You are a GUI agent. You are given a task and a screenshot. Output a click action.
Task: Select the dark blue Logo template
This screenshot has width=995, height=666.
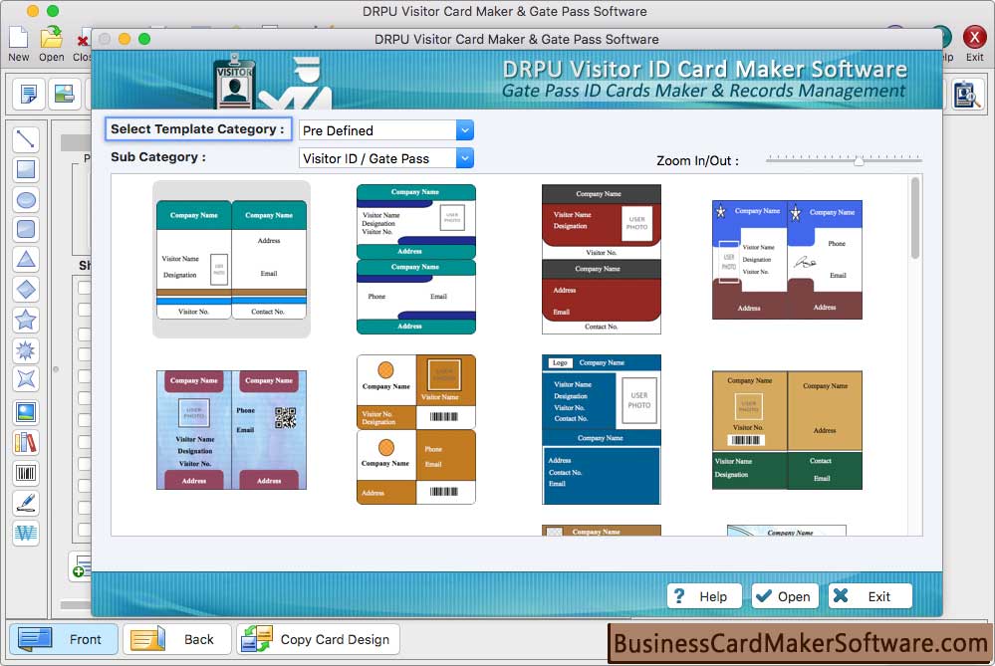coord(601,429)
